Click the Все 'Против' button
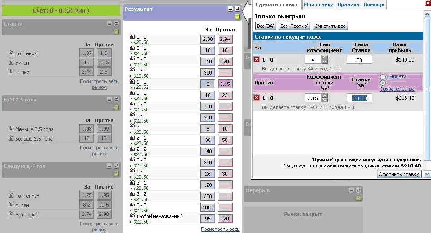The image size is (431, 233). coord(294,26)
